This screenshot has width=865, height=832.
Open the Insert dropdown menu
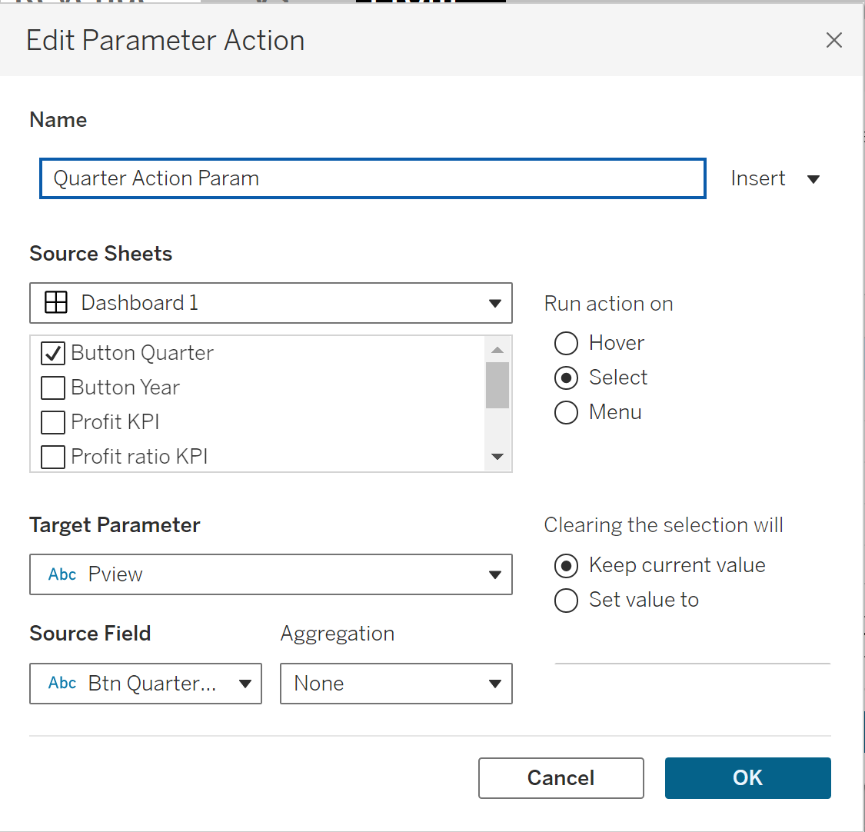(775, 178)
